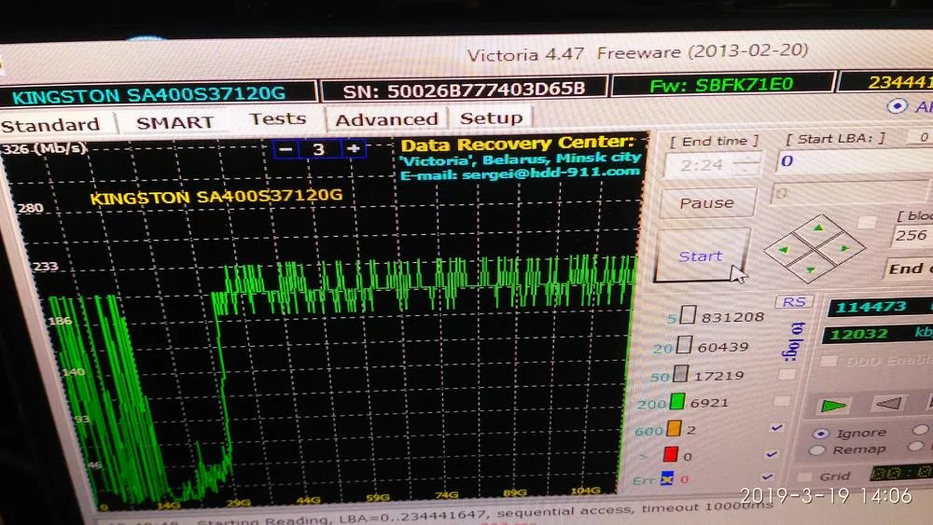Click the Start scan button
This screenshot has height=525, width=933.
coord(701,256)
